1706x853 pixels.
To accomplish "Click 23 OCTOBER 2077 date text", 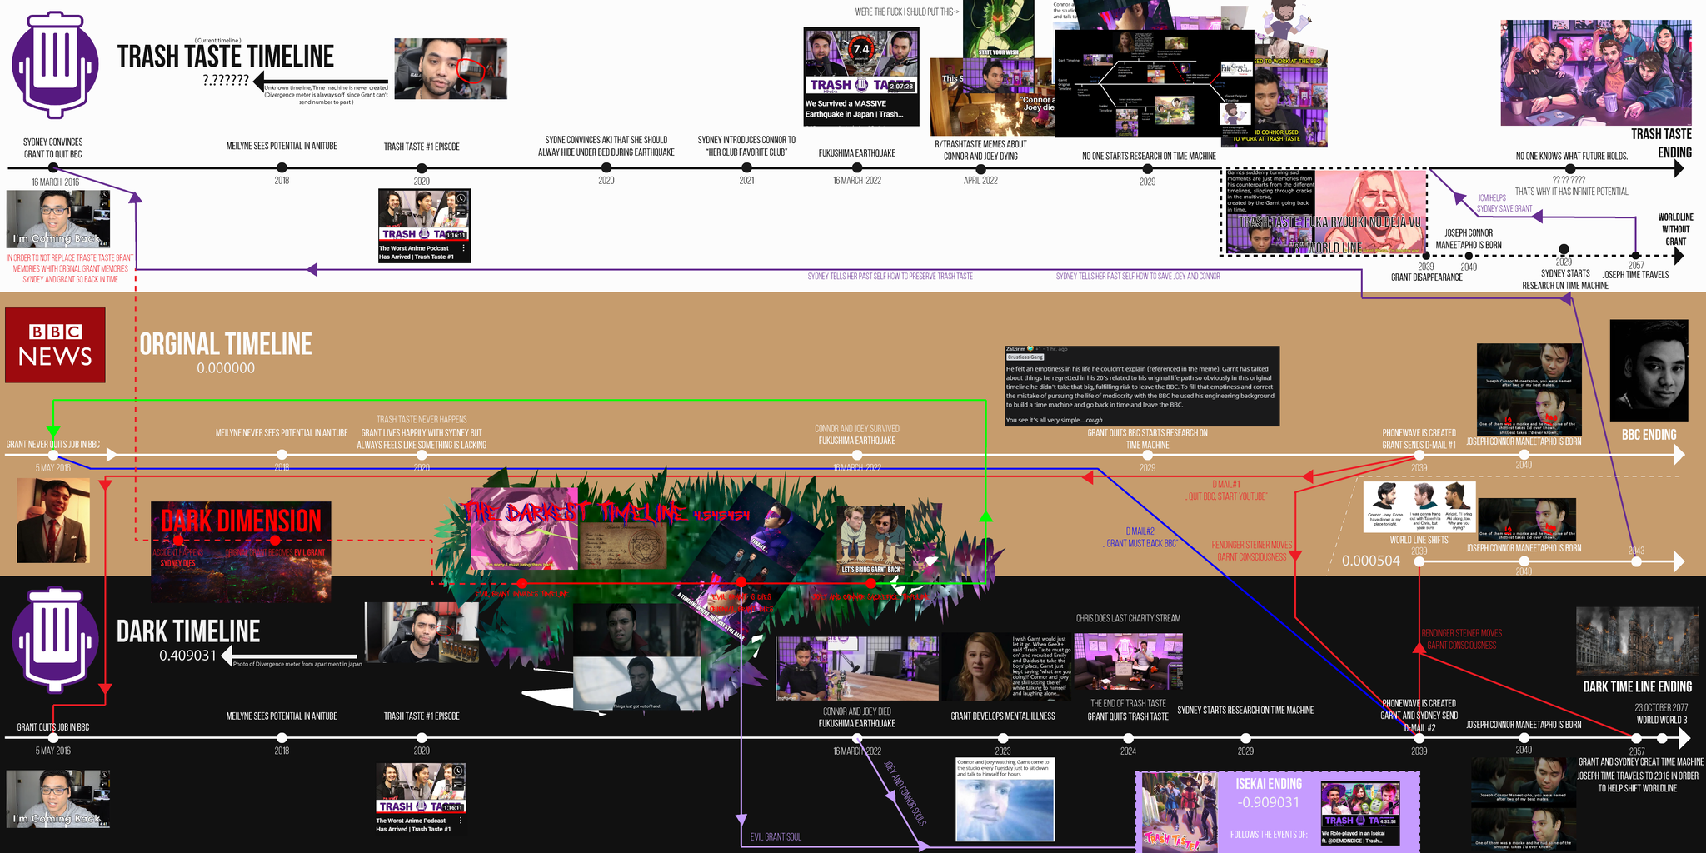I will click(1661, 708).
